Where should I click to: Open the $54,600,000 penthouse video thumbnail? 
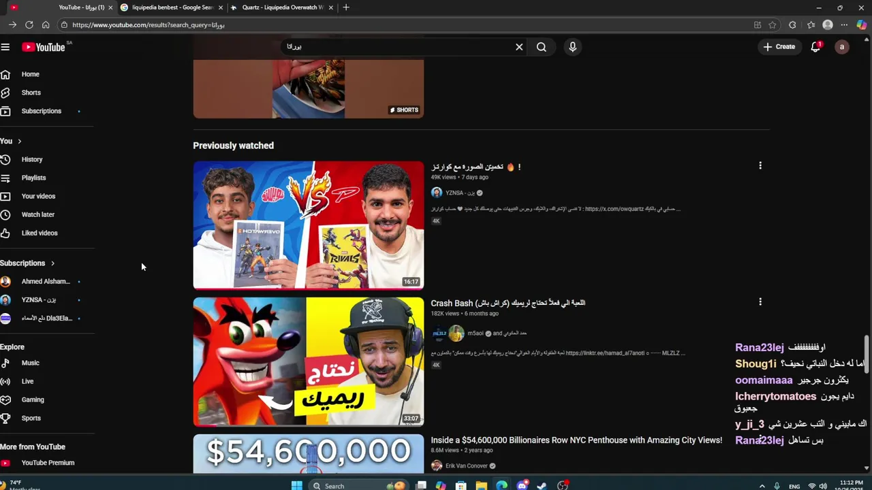tap(308, 453)
